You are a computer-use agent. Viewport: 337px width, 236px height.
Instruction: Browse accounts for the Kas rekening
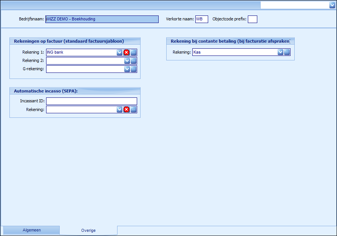pyautogui.click(x=287, y=52)
